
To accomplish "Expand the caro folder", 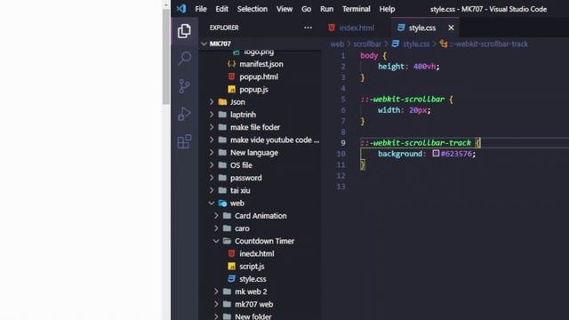I will (x=216, y=228).
